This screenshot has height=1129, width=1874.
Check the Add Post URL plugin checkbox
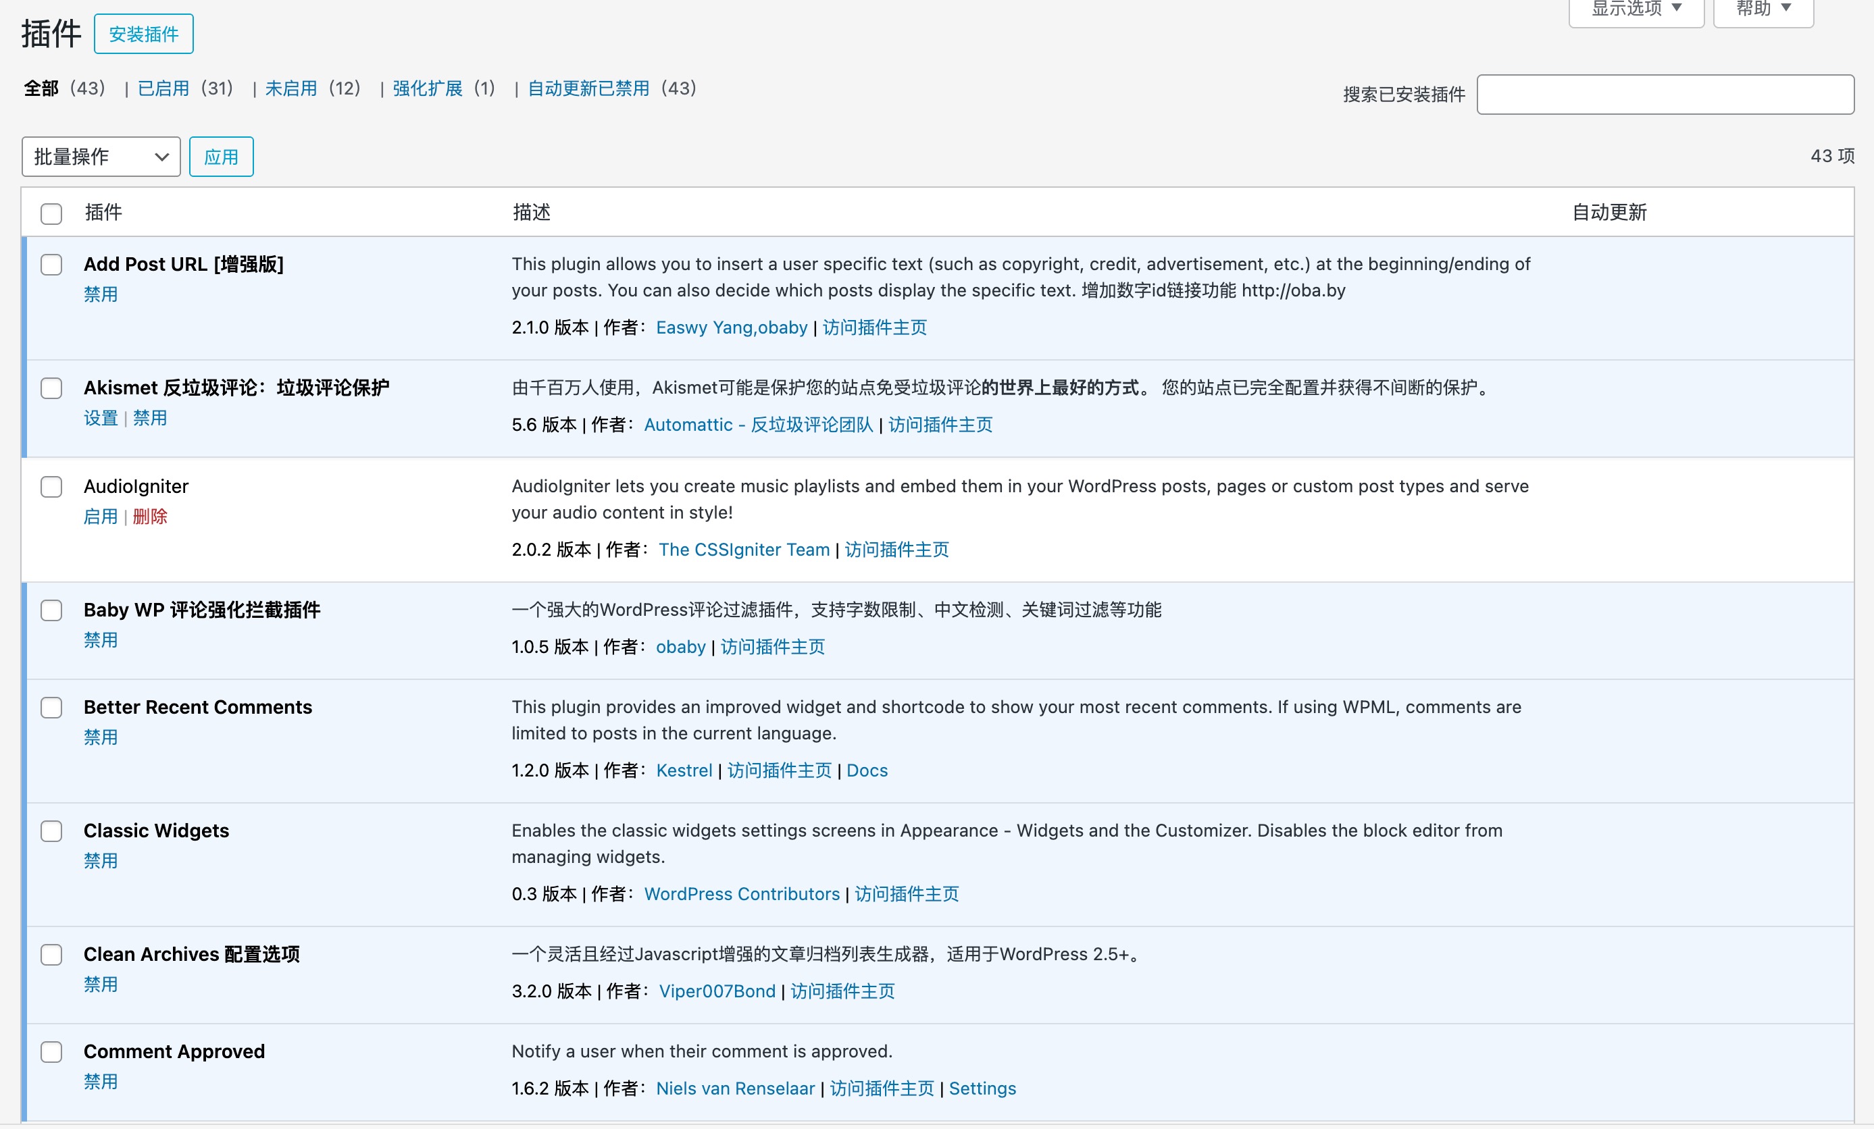(x=51, y=265)
